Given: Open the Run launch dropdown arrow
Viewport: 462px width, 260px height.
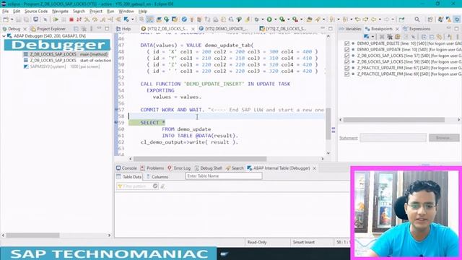Looking at the screenshot, I should pos(276,19).
